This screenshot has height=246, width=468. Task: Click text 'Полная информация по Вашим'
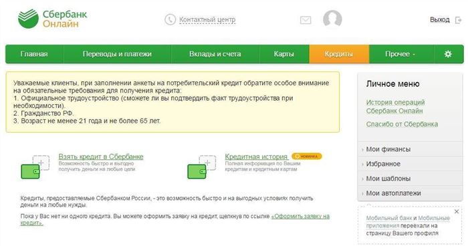(263, 163)
